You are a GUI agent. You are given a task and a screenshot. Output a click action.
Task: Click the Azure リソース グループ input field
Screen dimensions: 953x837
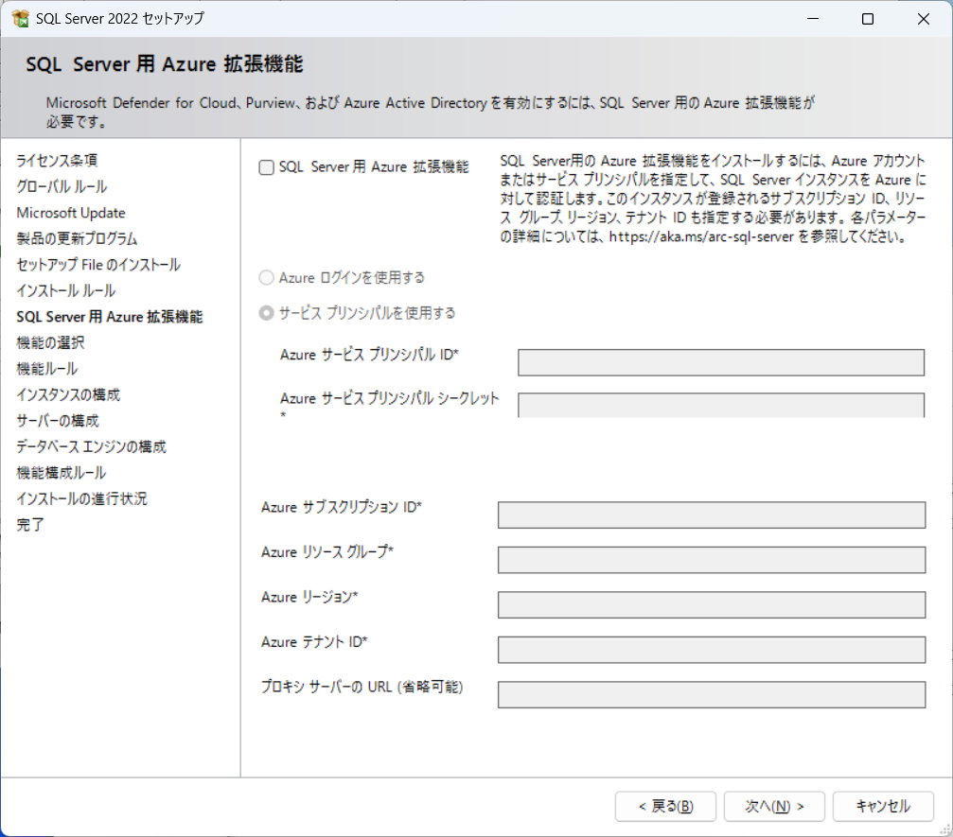tap(711, 559)
